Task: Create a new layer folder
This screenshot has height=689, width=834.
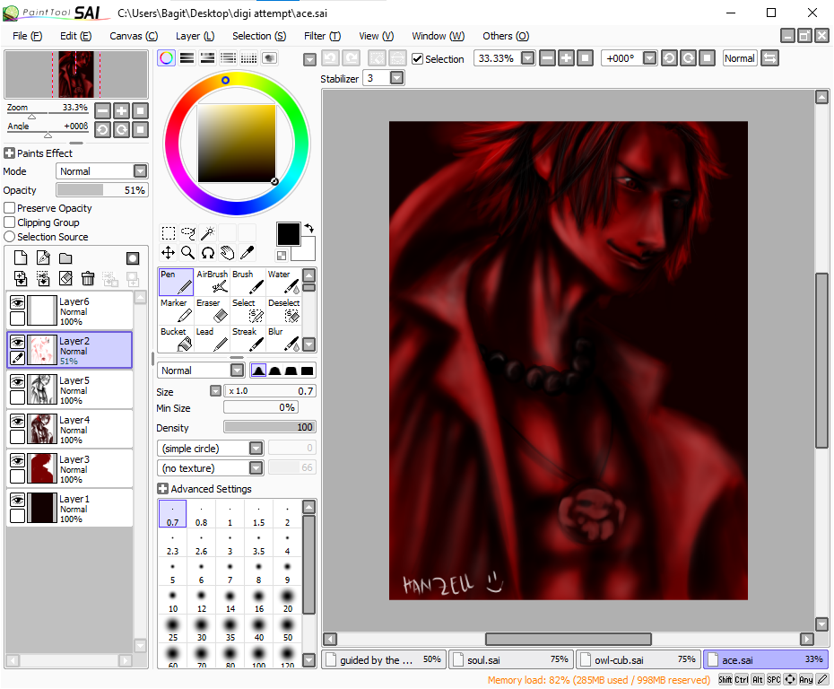Action: tap(65, 258)
